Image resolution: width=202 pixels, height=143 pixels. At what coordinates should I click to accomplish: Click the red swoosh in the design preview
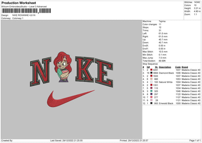point(71,99)
